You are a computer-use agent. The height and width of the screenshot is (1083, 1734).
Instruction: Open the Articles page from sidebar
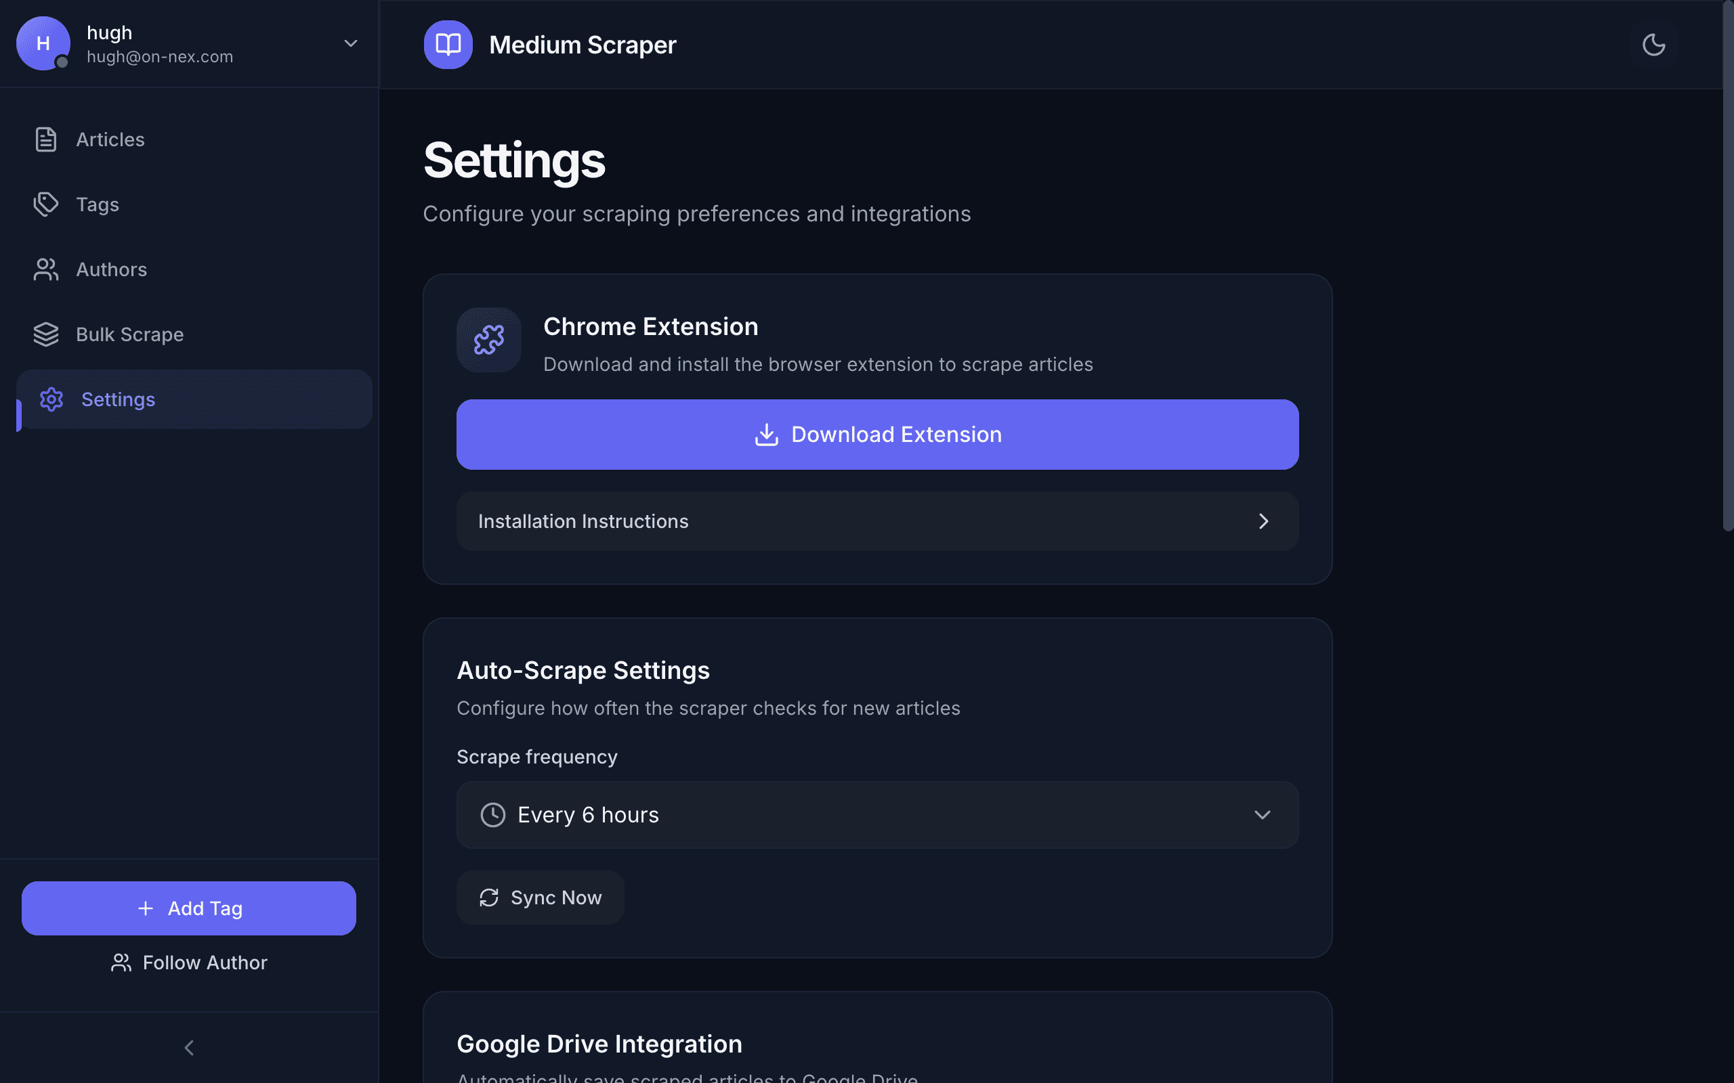point(110,139)
